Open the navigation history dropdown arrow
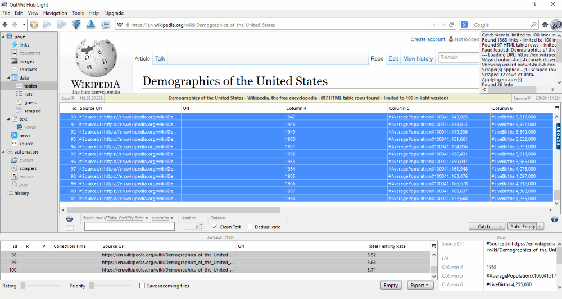562x299 pixels. [x=24, y=25]
